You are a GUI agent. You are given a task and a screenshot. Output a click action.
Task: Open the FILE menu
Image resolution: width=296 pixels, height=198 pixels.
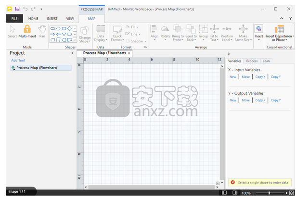[x=14, y=18]
